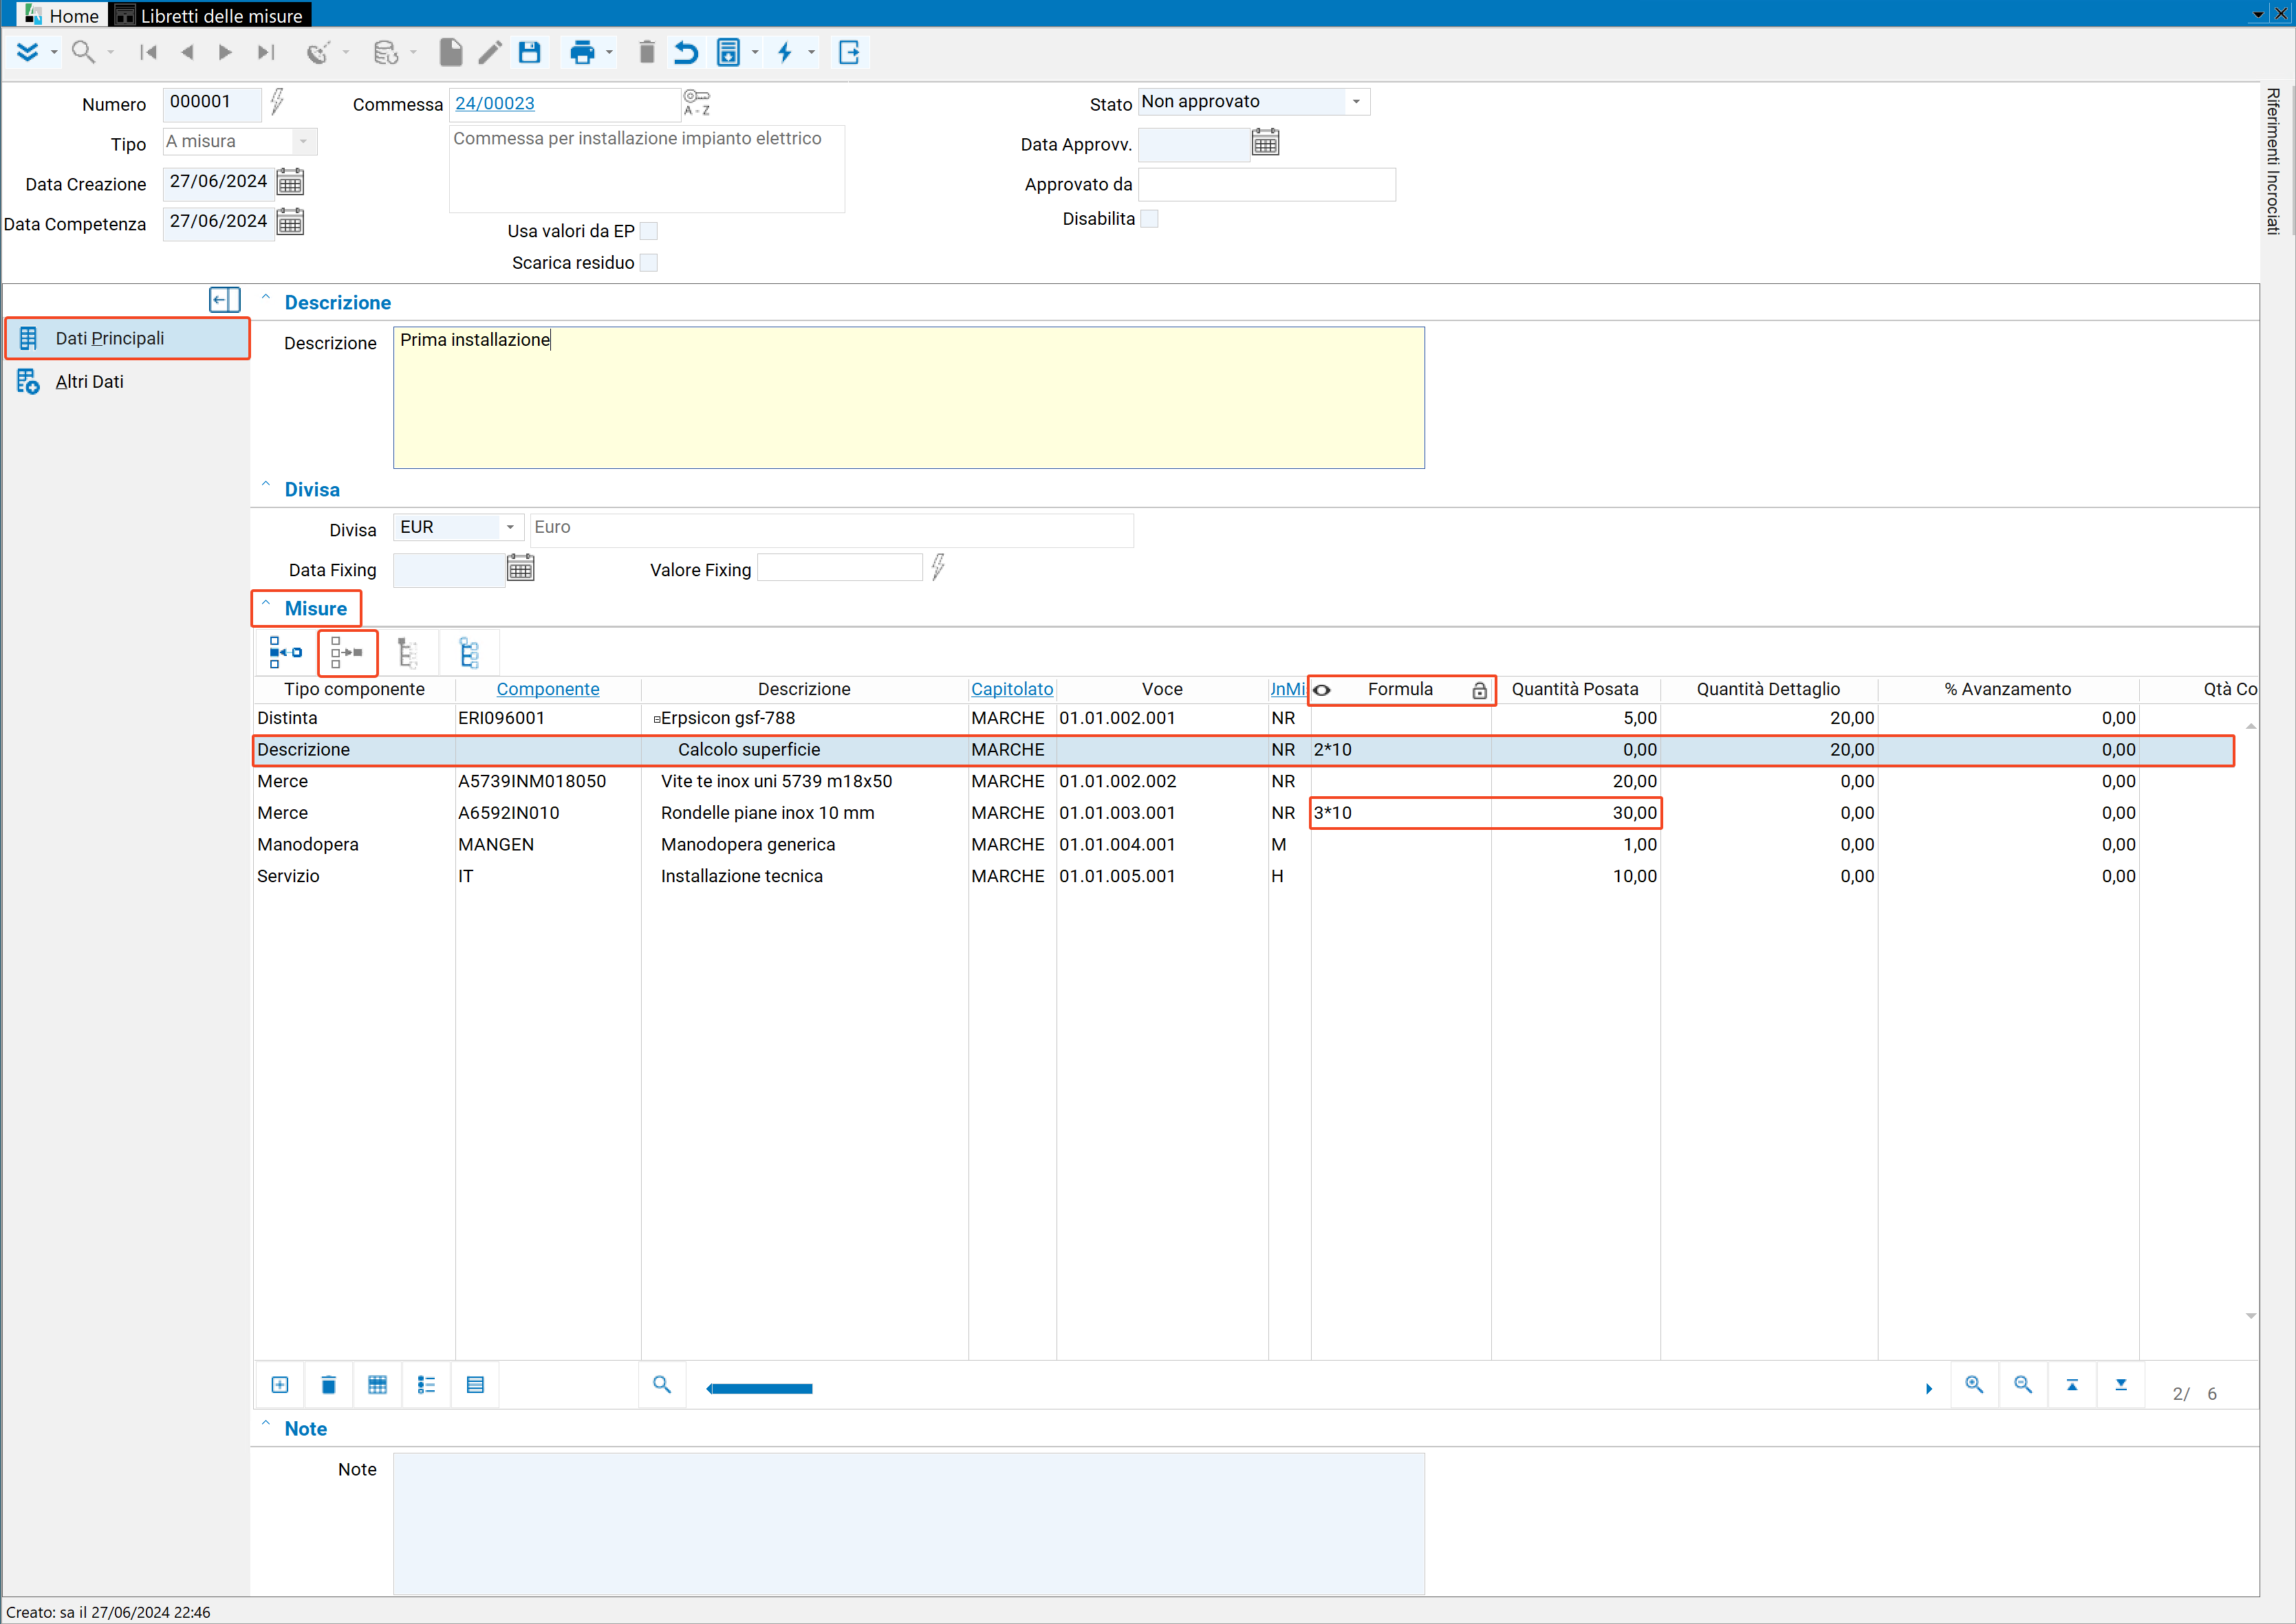Switch grid to list view icon
2296x1624 pixels.
pyautogui.click(x=426, y=1385)
